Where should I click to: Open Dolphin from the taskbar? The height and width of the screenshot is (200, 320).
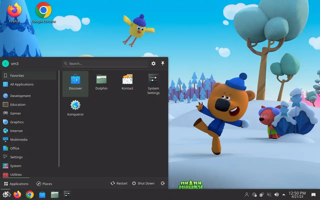[x=54, y=194]
